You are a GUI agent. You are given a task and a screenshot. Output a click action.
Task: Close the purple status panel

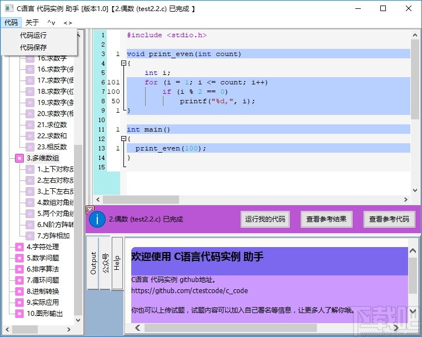[x=90, y=209]
